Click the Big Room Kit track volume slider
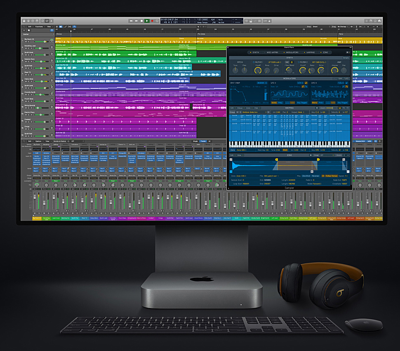 point(42,42)
